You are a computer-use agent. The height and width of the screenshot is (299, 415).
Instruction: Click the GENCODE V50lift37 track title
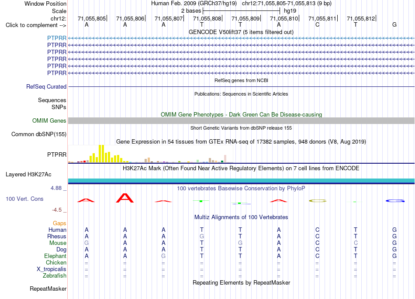pos(241,32)
